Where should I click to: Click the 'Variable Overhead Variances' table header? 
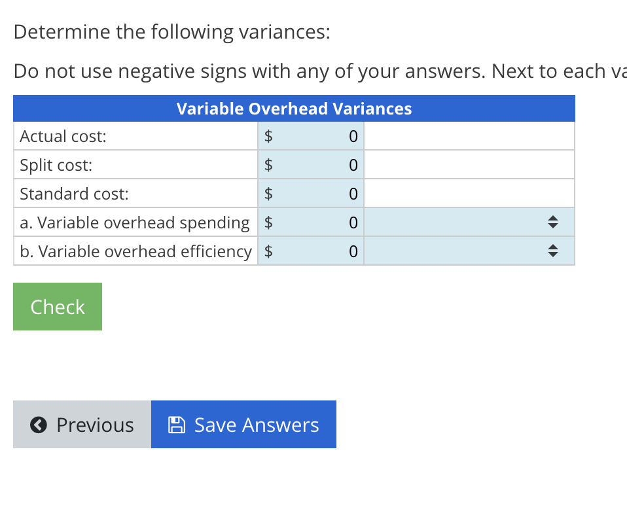[294, 109]
